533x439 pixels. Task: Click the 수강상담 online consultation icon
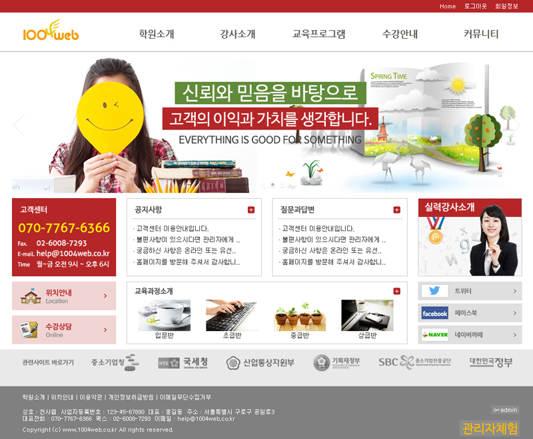tap(29, 330)
